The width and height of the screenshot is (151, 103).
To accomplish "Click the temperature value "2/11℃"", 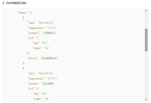I will pos(52,79).
